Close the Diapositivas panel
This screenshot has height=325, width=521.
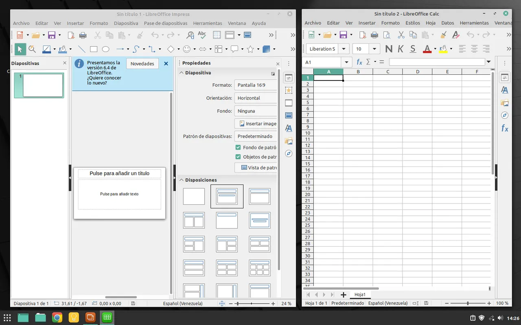[x=65, y=63]
